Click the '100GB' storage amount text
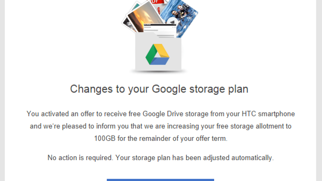The image size is (322, 181). point(105,139)
